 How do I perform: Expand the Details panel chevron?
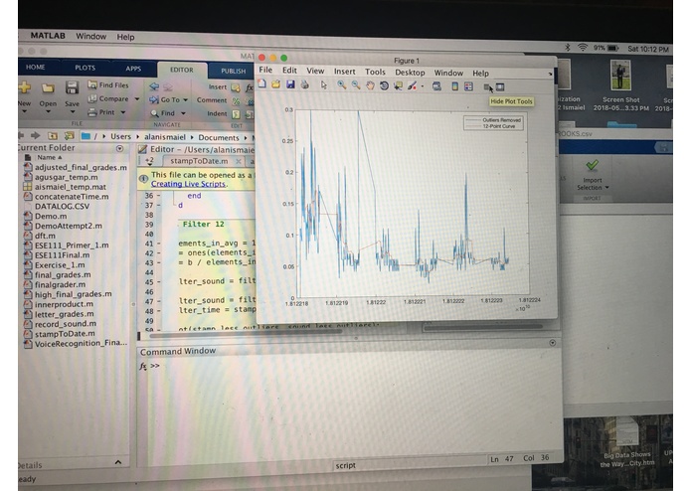pos(118,462)
